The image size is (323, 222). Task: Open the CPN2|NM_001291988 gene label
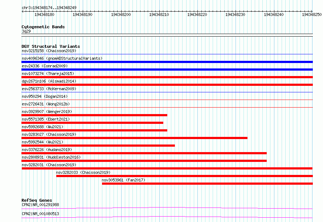pos(40,205)
